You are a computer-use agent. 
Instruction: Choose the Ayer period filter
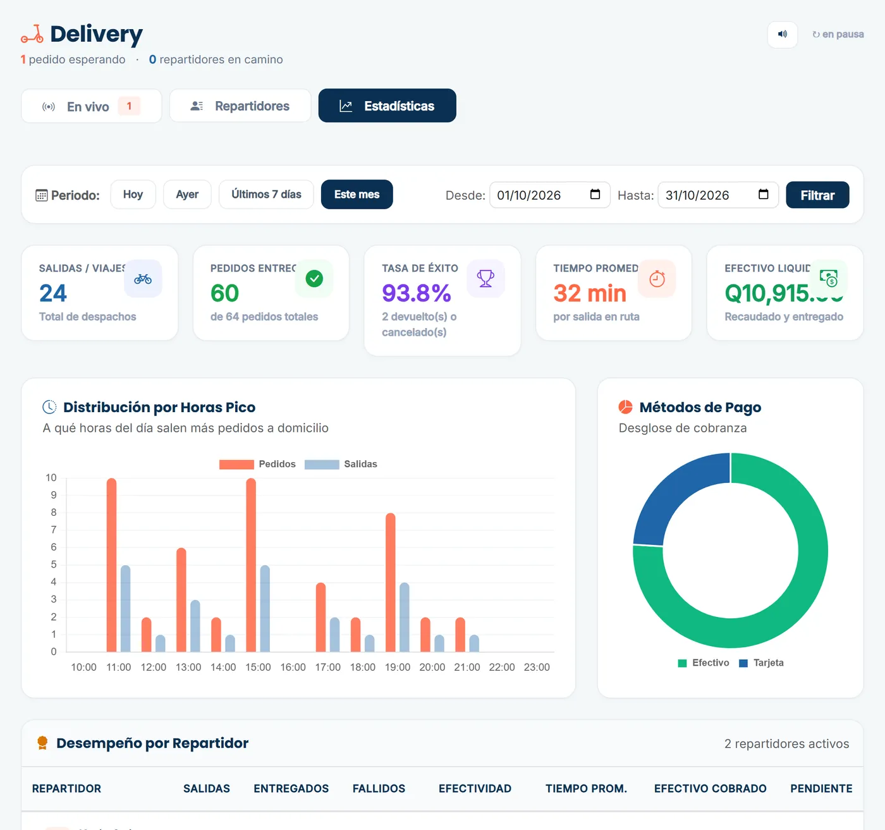pyautogui.click(x=187, y=195)
